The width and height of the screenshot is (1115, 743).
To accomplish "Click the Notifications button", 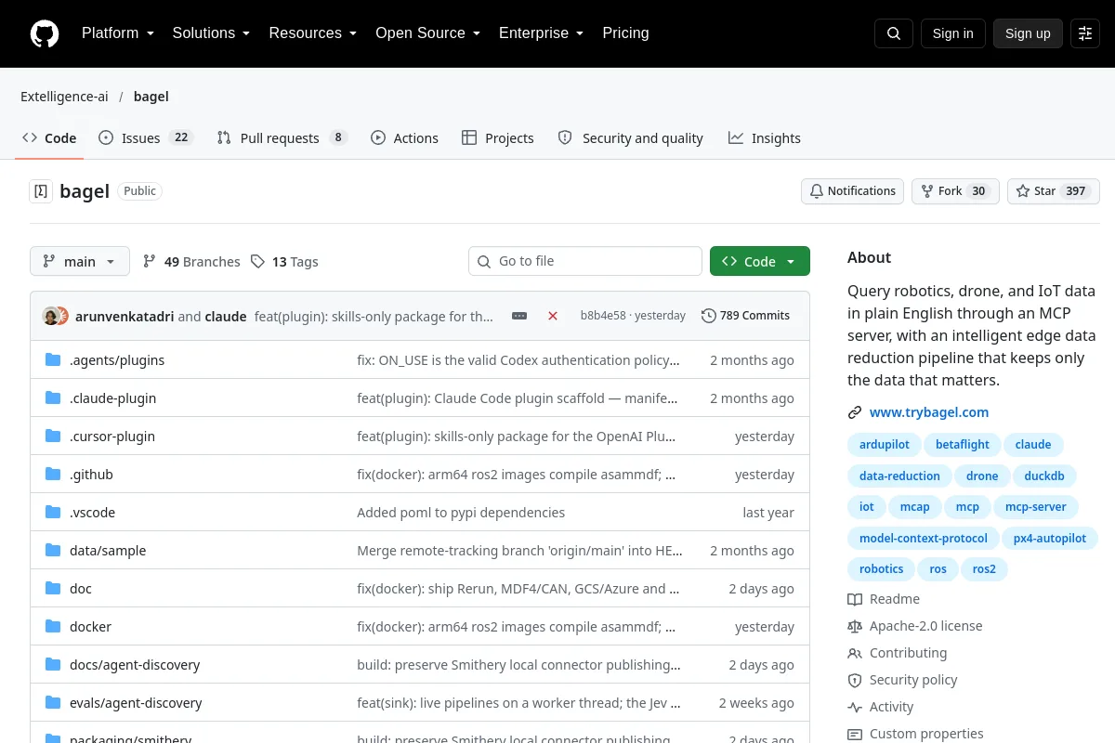I will (x=852, y=191).
